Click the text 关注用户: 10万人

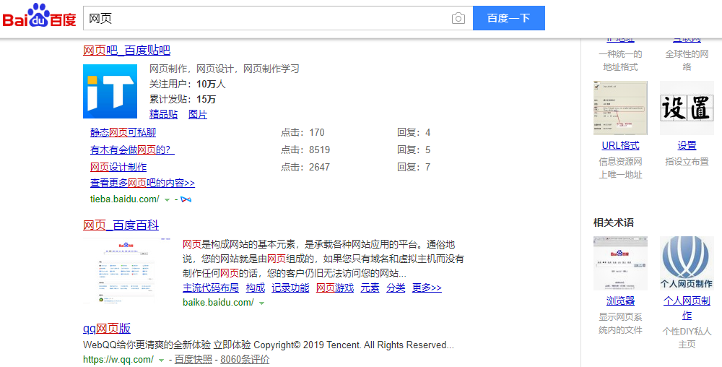[188, 84]
